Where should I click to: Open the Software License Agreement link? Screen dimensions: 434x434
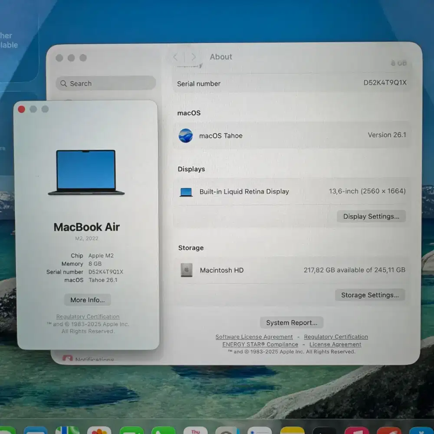(254, 337)
